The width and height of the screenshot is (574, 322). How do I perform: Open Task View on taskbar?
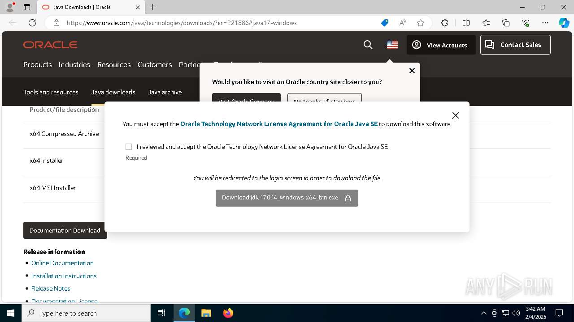click(x=161, y=313)
